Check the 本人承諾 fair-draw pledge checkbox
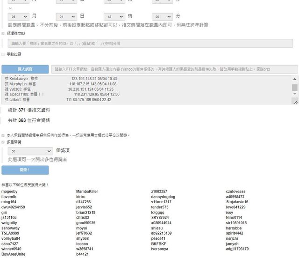299x258 pixels. tap(3, 135)
